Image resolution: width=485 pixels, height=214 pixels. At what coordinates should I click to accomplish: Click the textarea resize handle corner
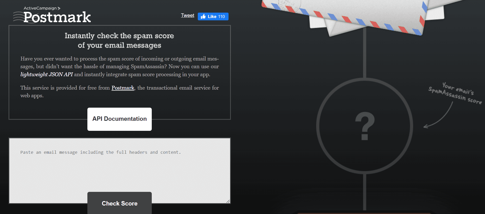coord(228,201)
